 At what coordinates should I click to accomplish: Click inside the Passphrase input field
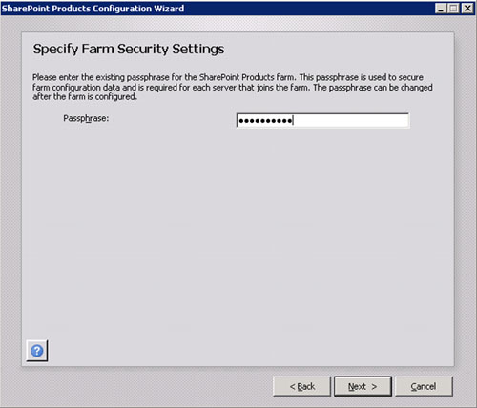[322, 120]
